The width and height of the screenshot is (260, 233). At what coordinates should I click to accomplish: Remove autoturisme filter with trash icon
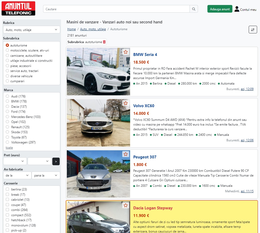[x=104, y=42]
